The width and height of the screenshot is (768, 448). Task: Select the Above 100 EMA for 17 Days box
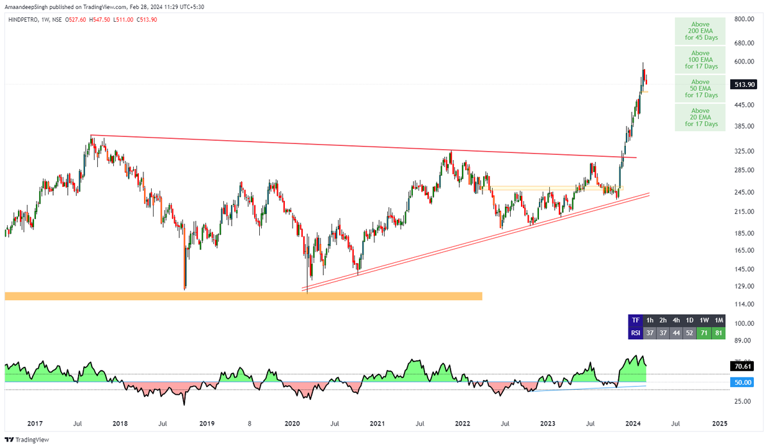(x=700, y=60)
